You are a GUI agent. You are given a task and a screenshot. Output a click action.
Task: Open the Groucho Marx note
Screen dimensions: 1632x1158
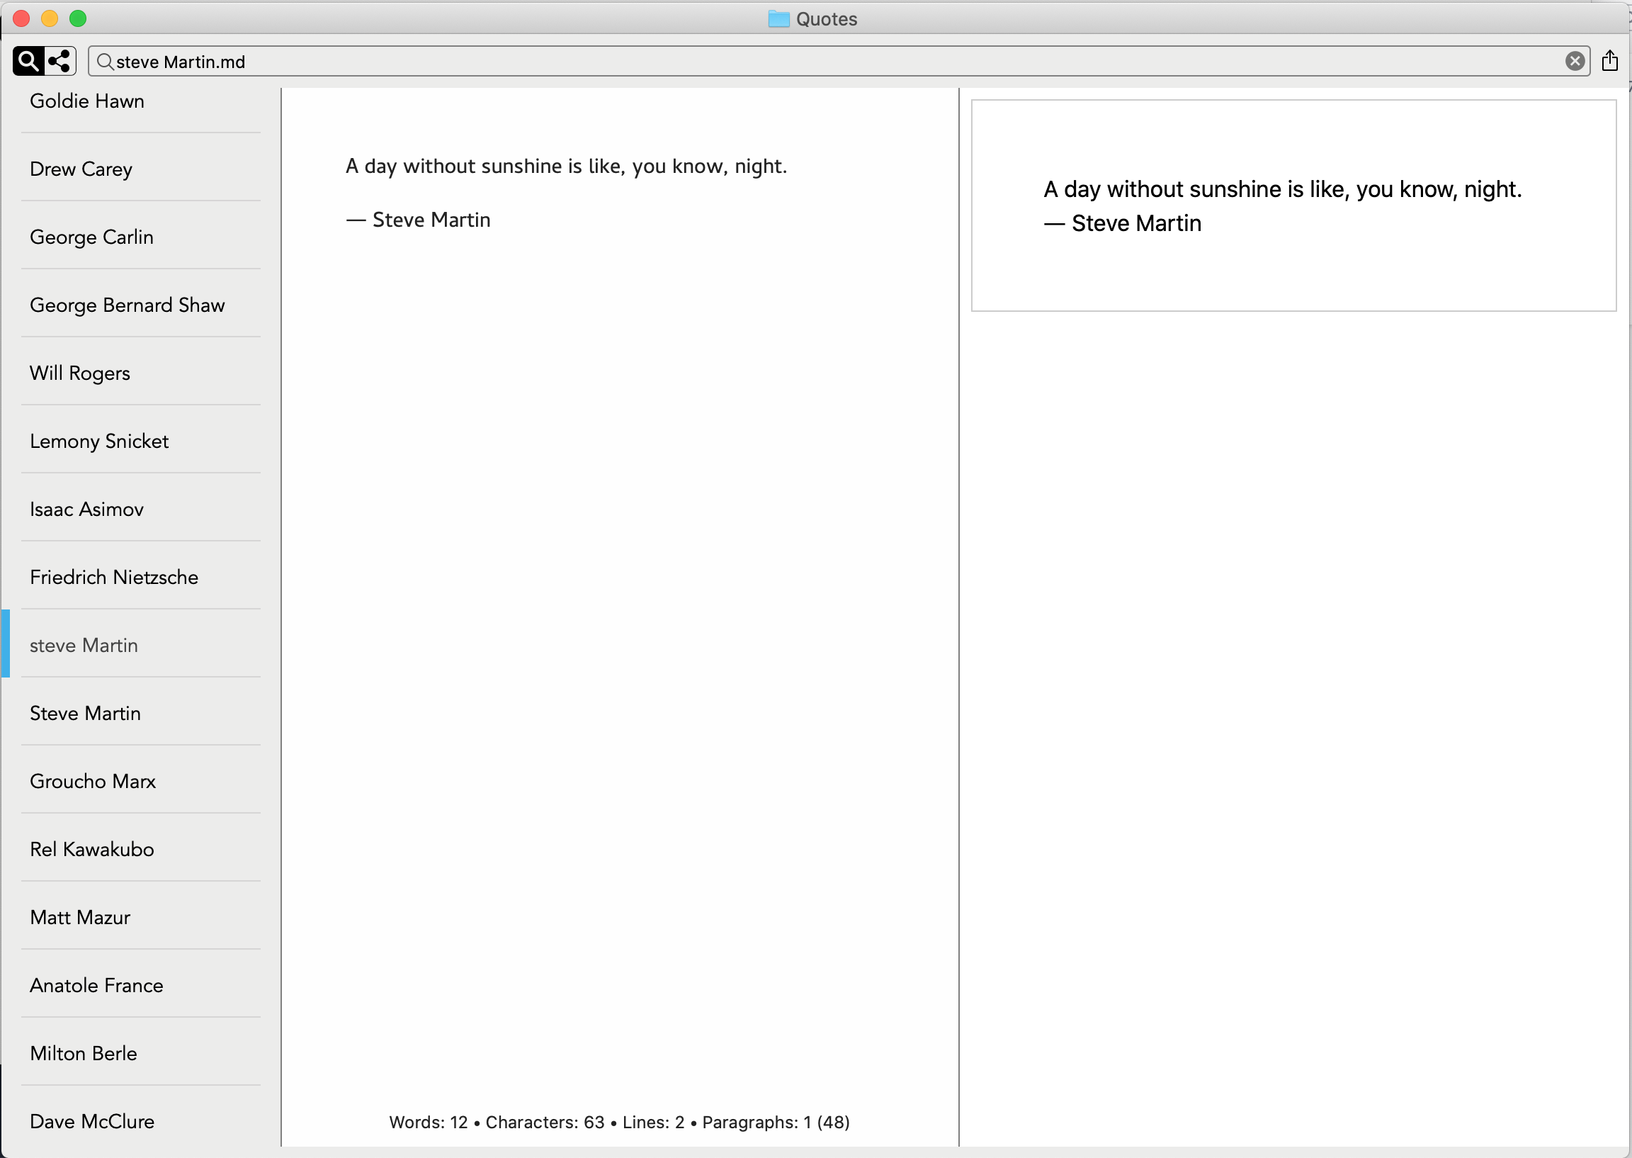[x=93, y=782]
